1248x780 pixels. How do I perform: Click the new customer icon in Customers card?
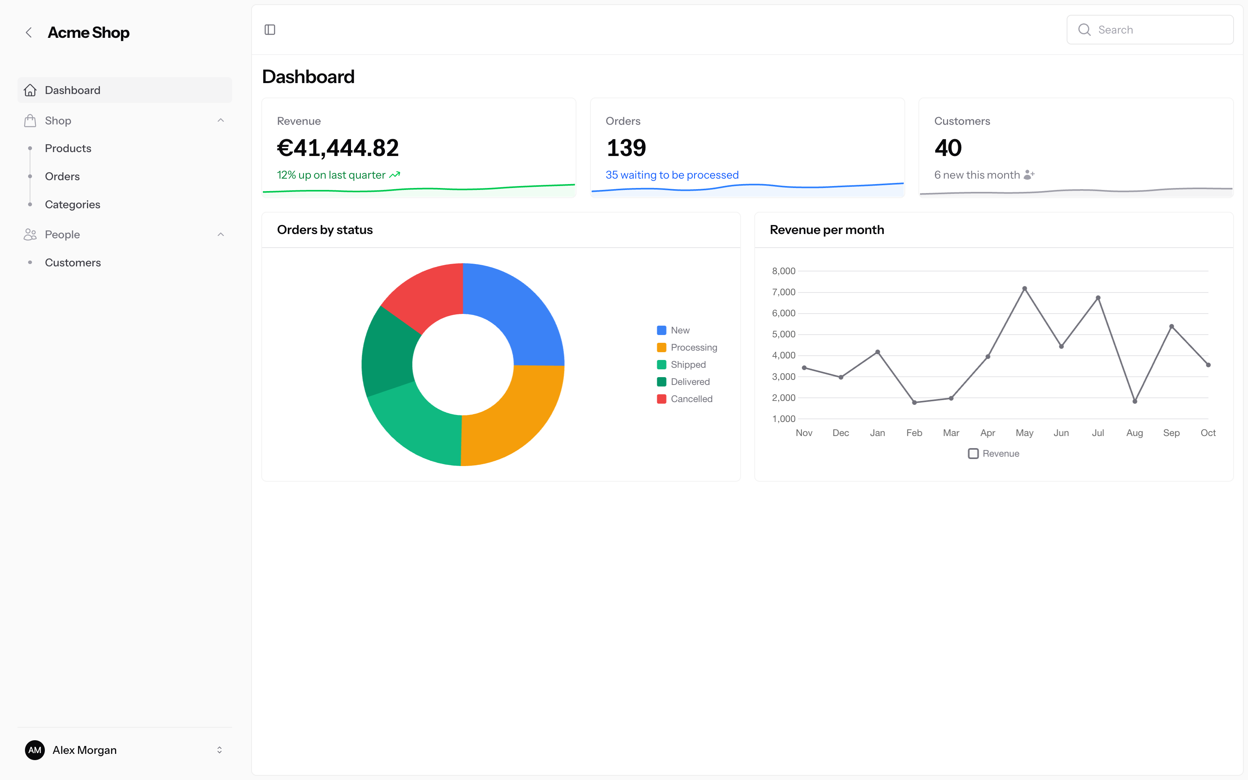1029,175
